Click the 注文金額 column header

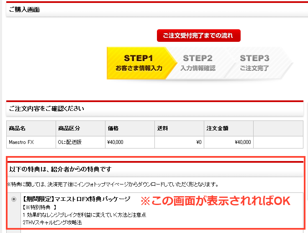pyautogui.click(x=228, y=128)
